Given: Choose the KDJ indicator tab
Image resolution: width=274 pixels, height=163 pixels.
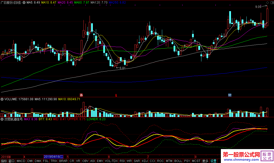Looking at the screenshot, I should point(145,161).
